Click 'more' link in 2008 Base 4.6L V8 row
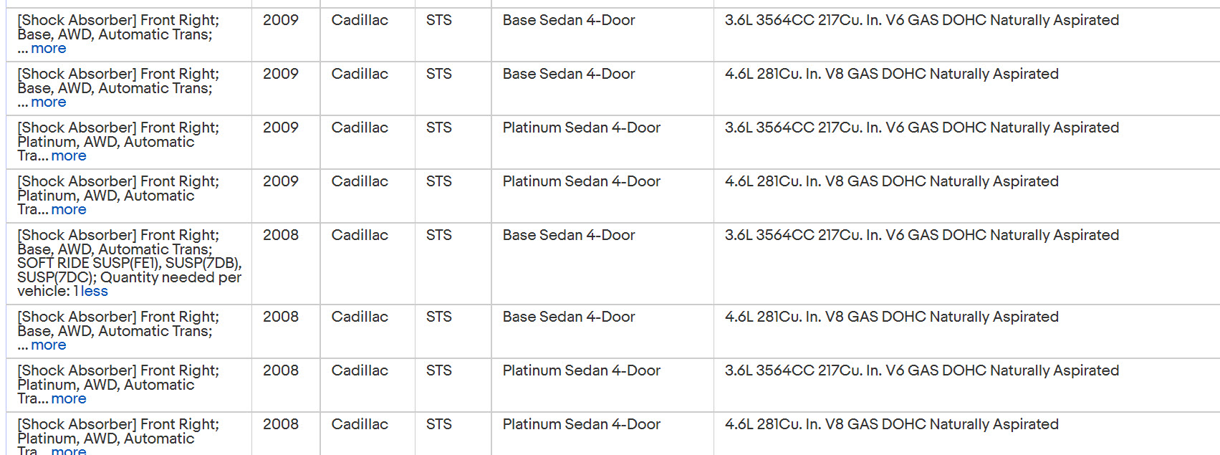 (x=49, y=345)
